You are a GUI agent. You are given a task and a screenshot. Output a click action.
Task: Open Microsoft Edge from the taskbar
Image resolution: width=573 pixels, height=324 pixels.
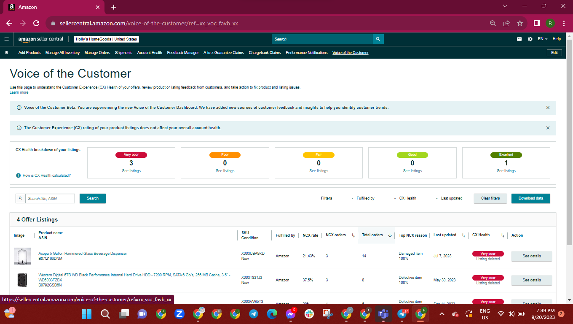(272, 314)
